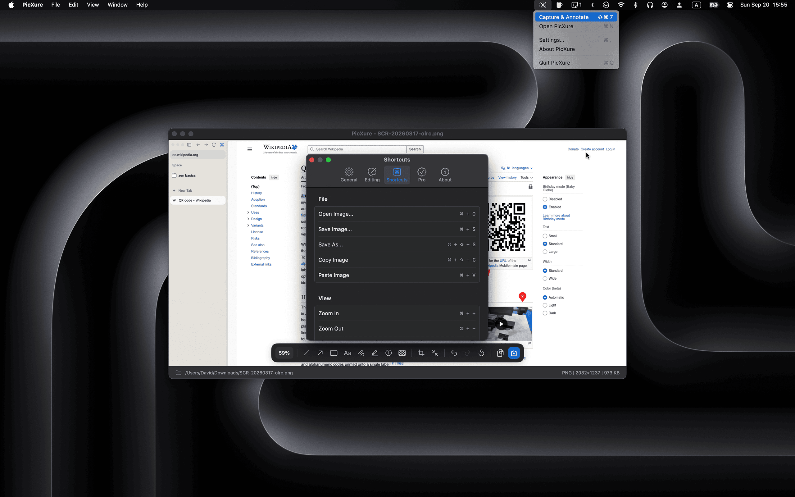Viewport: 795px width, 497px height.
Task: Expand the Uses section in Wikipedia contents
Action: pyautogui.click(x=248, y=213)
